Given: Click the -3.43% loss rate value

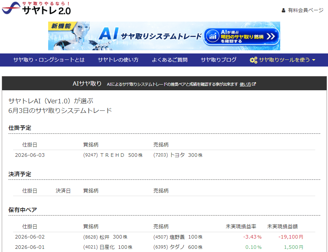Looking at the screenshot, I should (x=253, y=237).
